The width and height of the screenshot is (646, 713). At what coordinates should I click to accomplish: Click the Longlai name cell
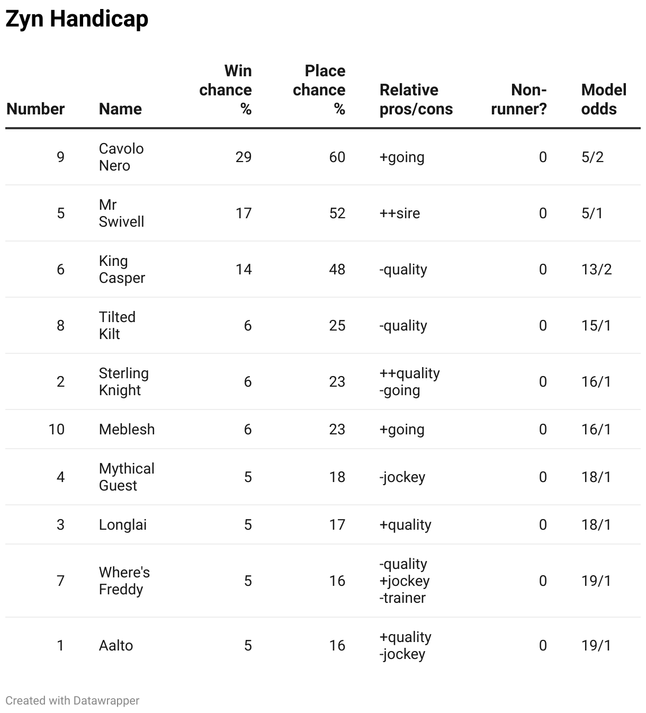[x=122, y=525]
